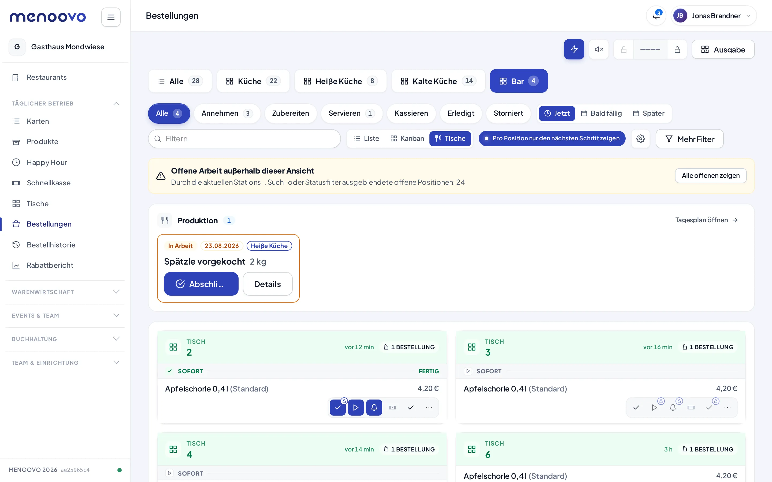Open the Jonas Brandner user dropdown
772x482 pixels.
[714, 16]
